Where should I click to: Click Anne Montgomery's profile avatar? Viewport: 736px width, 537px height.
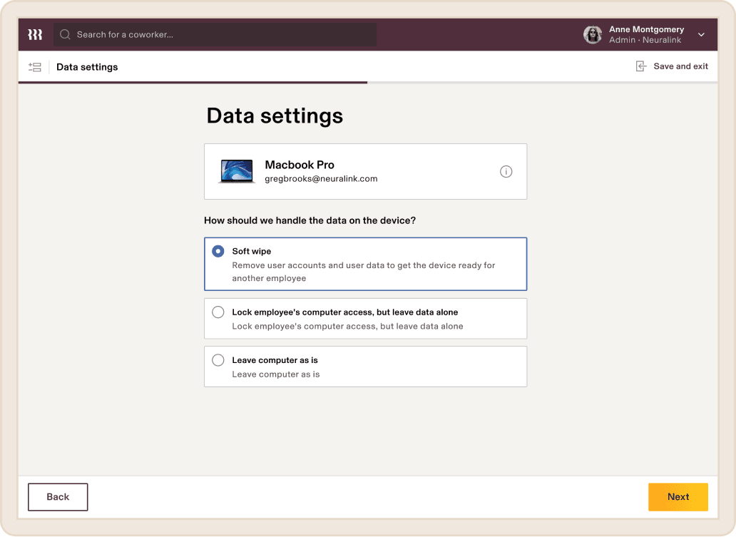click(x=593, y=35)
